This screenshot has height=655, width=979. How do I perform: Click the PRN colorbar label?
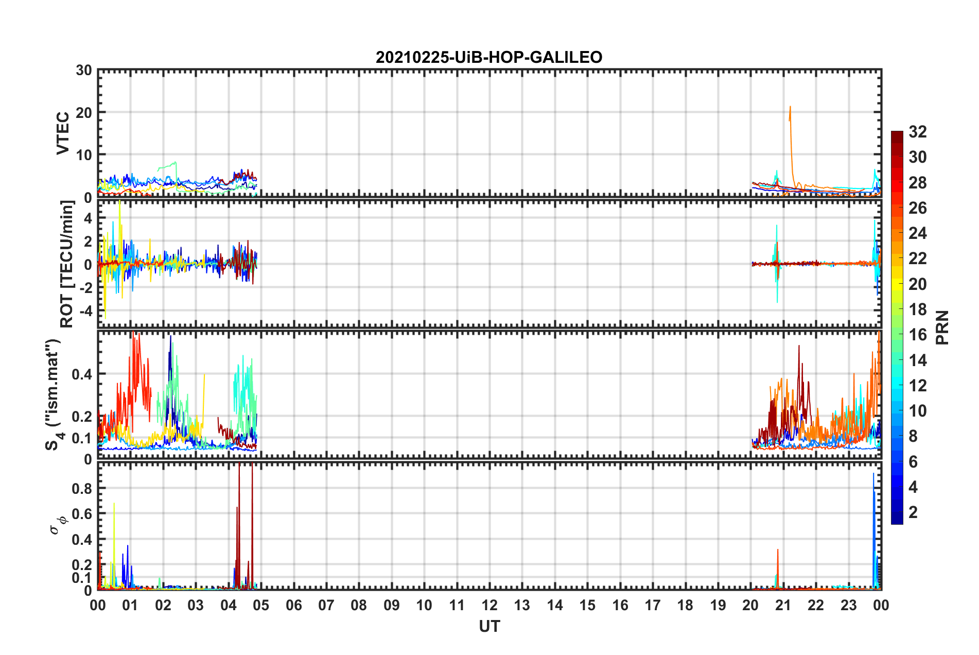tap(942, 327)
